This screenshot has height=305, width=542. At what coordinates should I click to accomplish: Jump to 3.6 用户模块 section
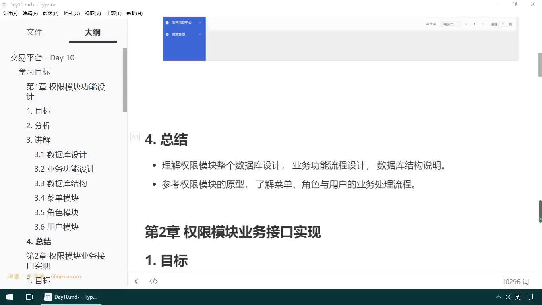pyautogui.click(x=56, y=227)
